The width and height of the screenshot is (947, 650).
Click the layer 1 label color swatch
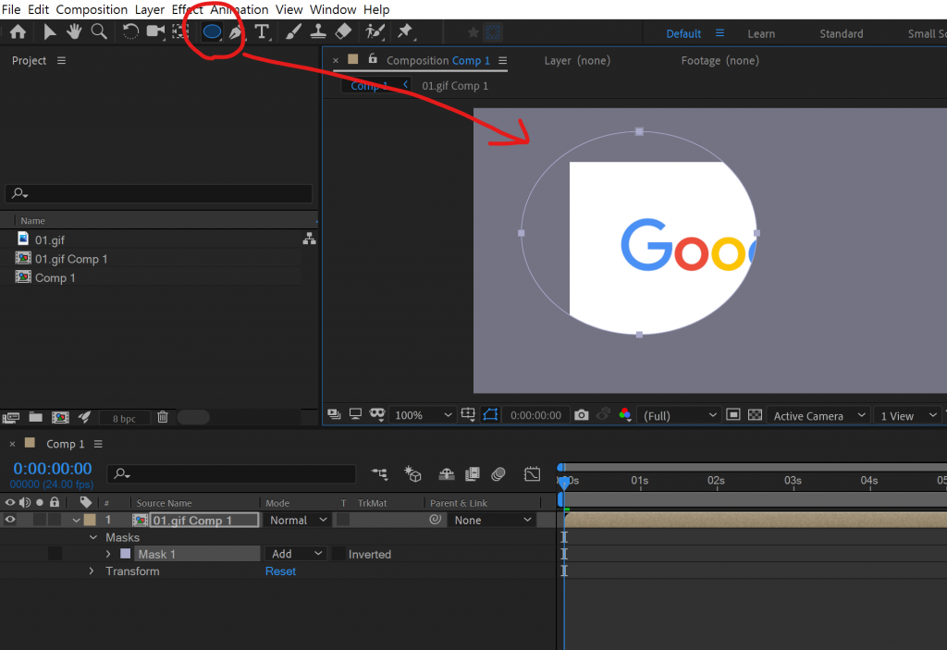coord(90,520)
